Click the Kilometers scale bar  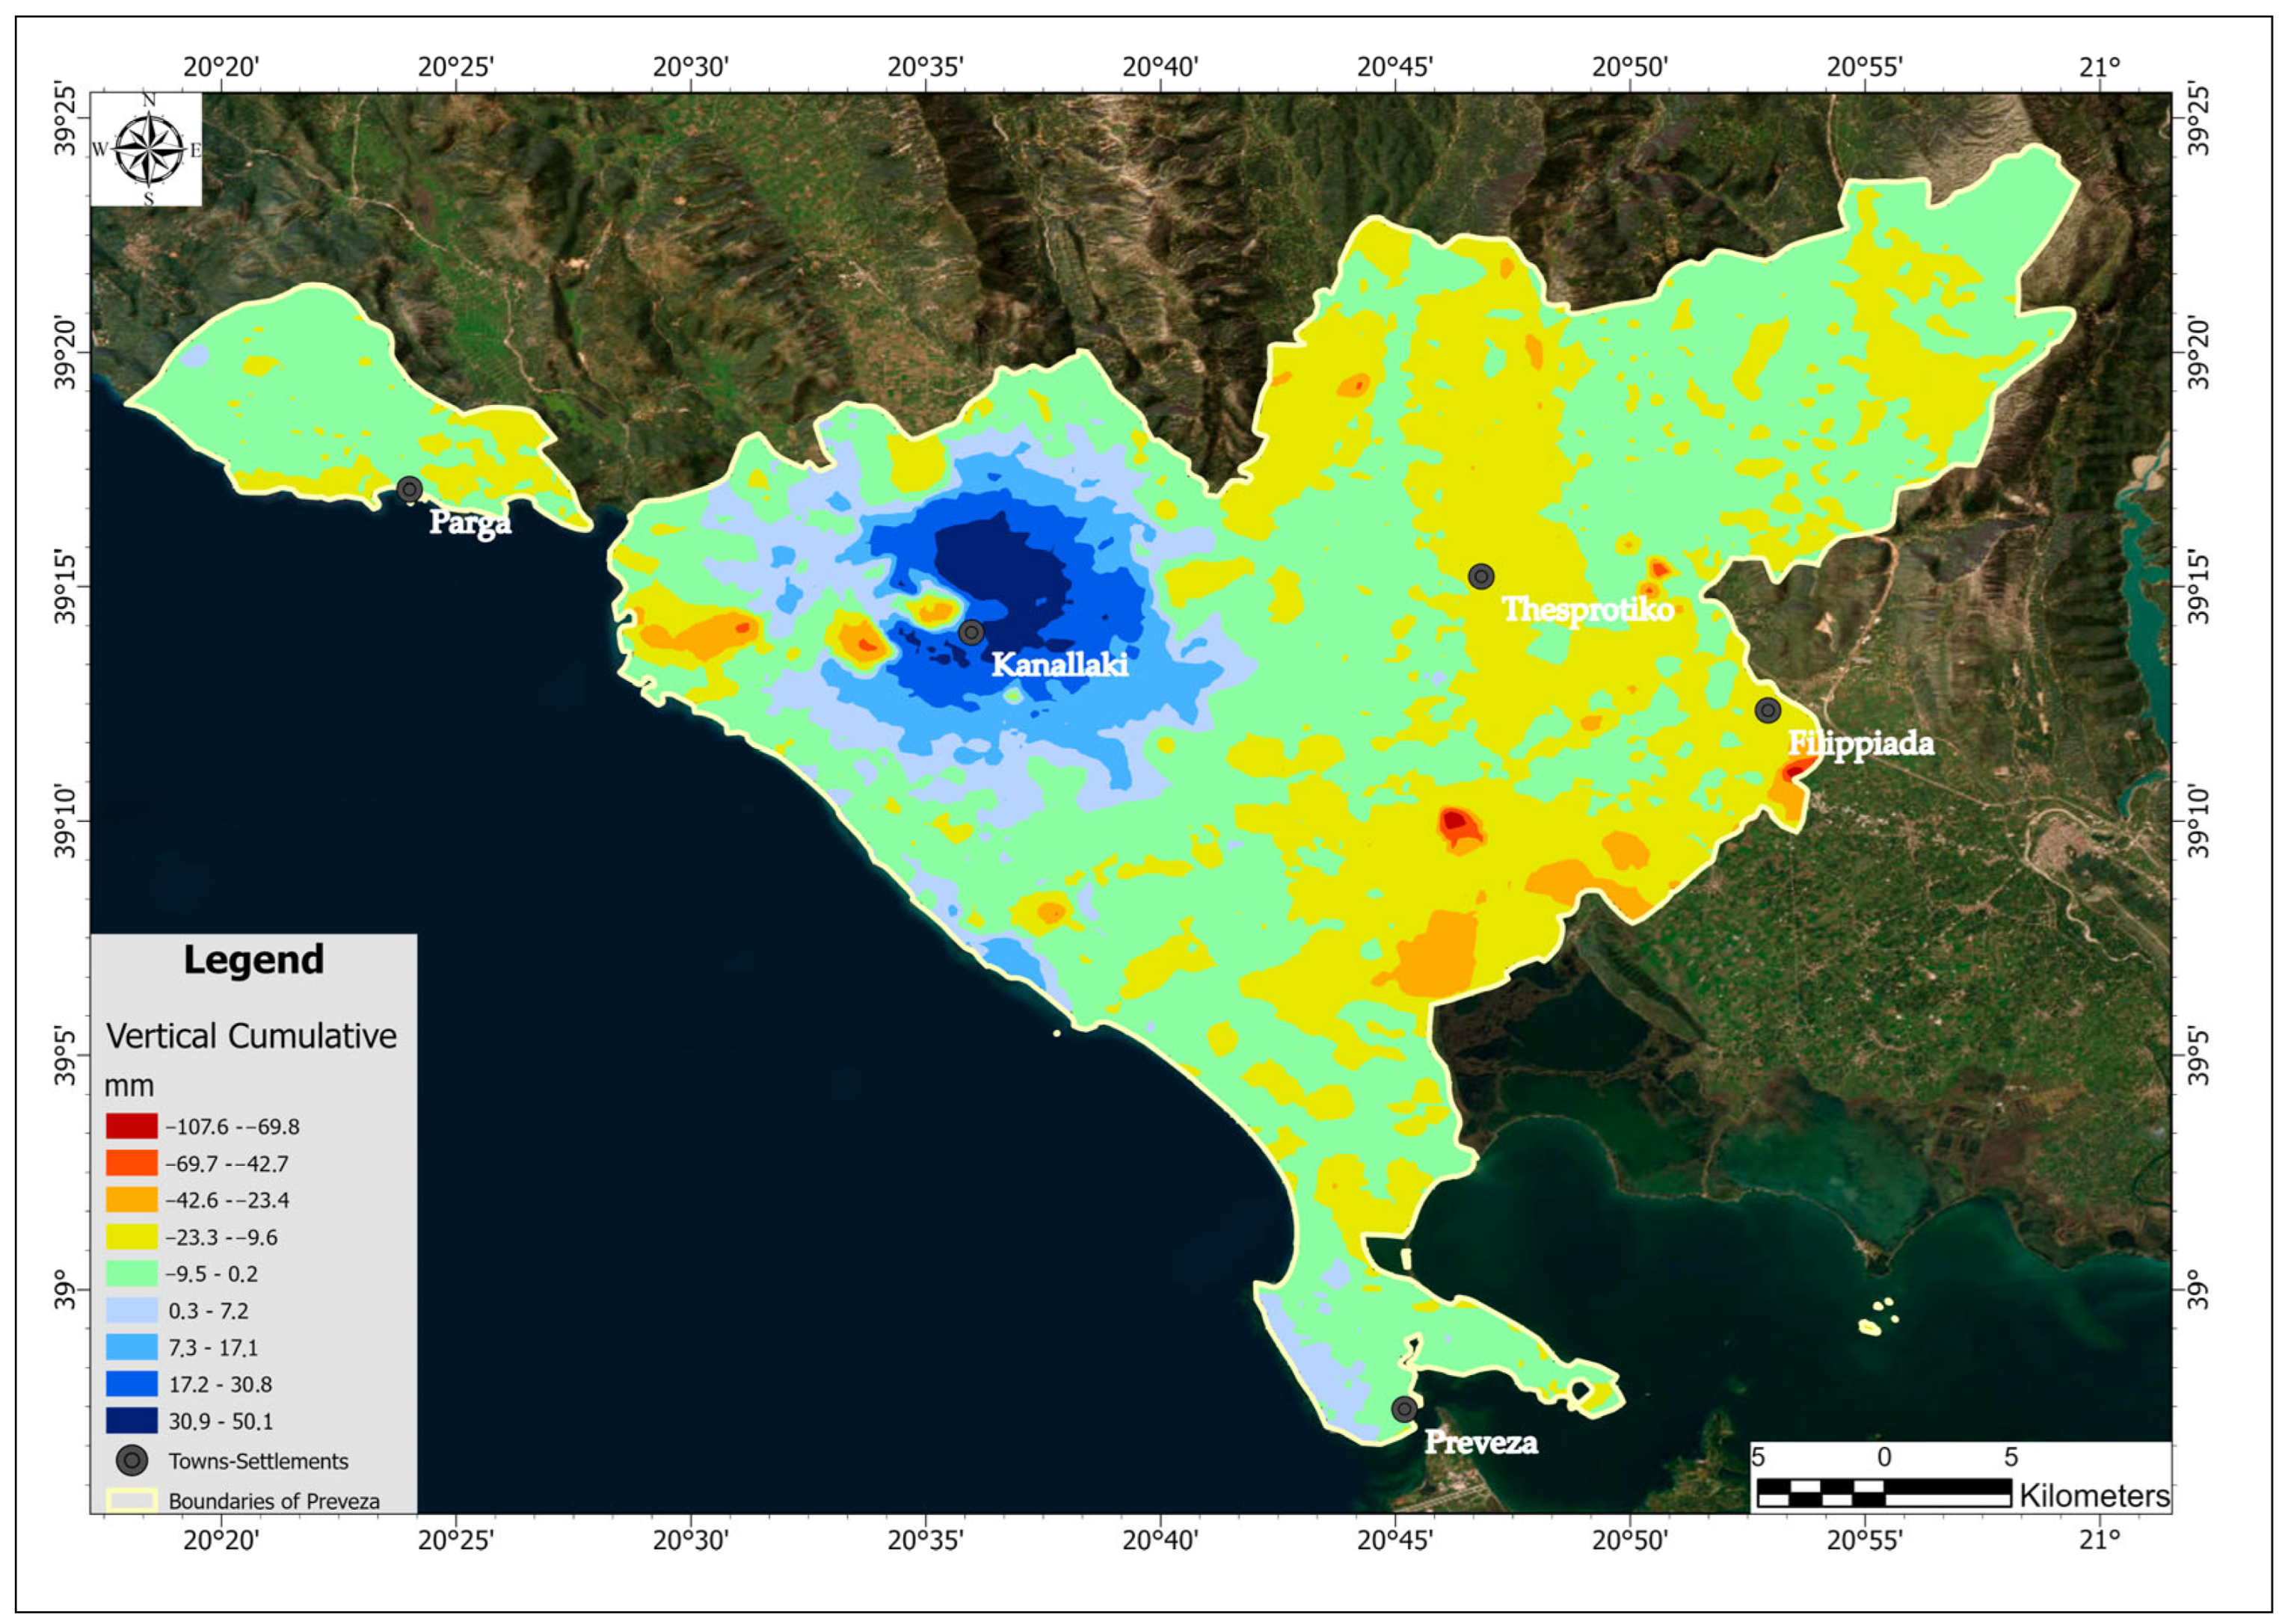[x=1883, y=1492]
